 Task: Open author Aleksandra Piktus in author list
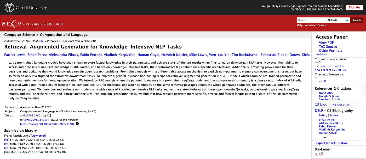64,55
